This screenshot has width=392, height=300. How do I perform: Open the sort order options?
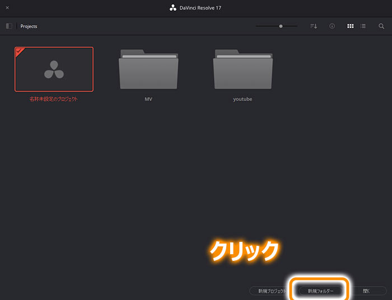pyautogui.click(x=314, y=26)
